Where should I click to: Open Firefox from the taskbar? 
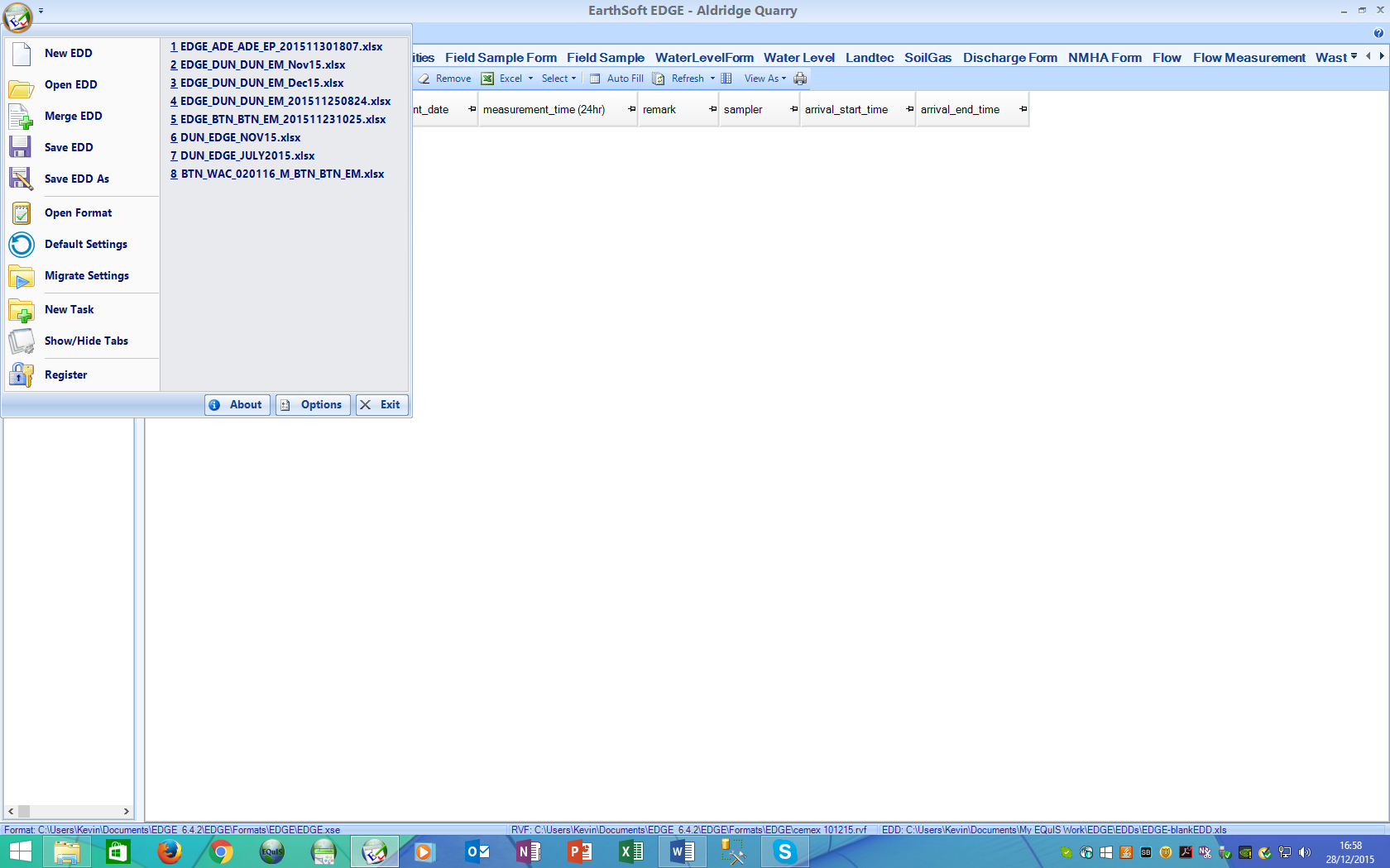coord(170,851)
